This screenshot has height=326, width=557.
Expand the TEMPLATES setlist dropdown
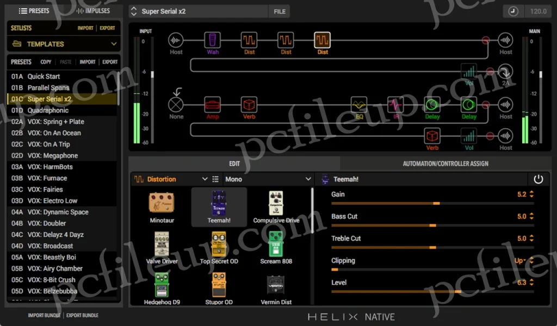64,44
